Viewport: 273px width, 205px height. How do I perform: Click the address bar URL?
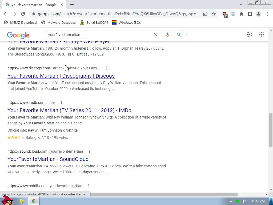(118, 14)
